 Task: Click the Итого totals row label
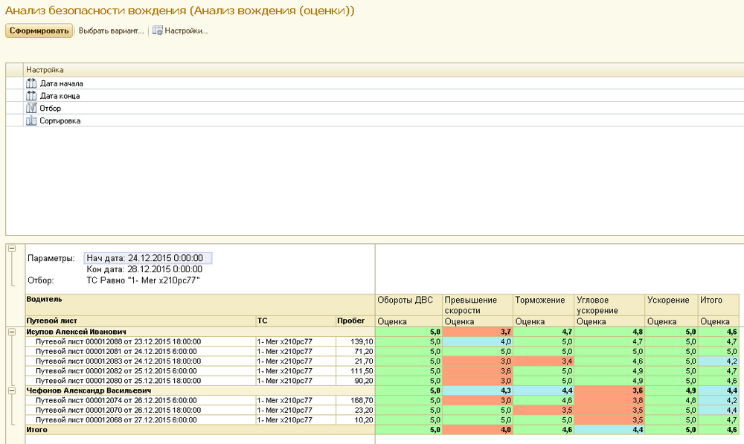[36, 430]
